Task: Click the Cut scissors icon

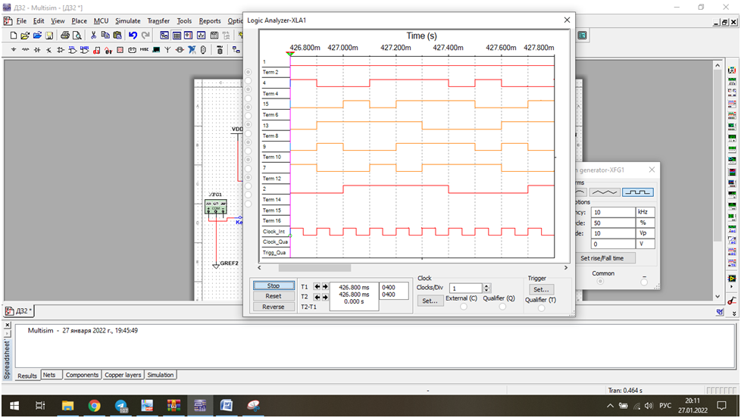Action: coord(95,36)
